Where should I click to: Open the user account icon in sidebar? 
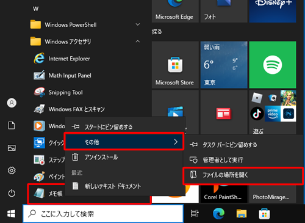coord(12,103)
